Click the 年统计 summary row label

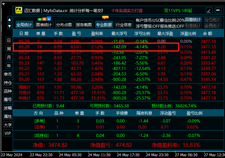point(24,98)
